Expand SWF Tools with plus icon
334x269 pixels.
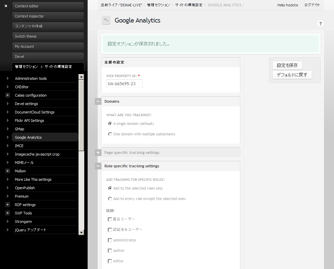[x=7, y=213]
